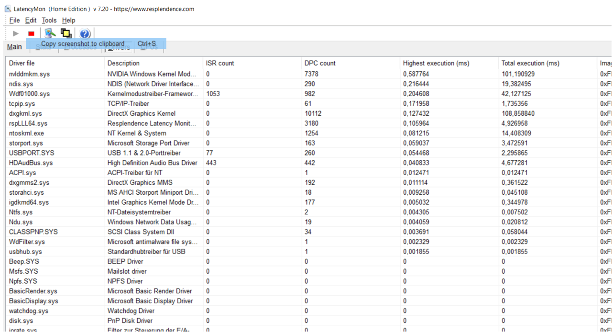Click the PnP Disk Driver description cell
Viewport: 612px width, 332px height.
(x=130, y=321)
